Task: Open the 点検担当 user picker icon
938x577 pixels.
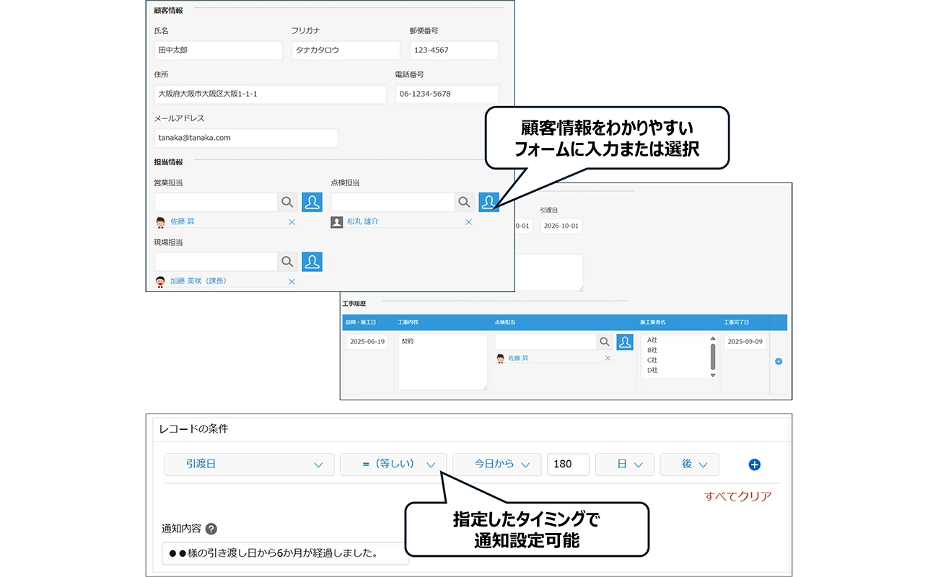Action: tap(489, 202)
